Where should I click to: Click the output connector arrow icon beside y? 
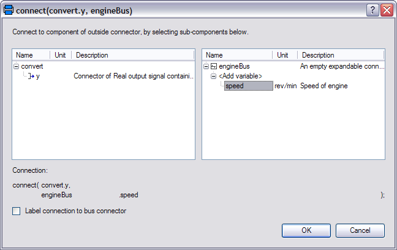click(31, 76)
